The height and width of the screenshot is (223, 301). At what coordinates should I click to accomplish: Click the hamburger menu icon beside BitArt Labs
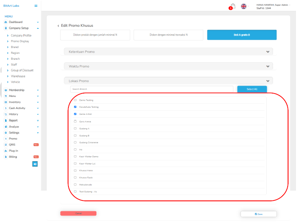(35, 5)
